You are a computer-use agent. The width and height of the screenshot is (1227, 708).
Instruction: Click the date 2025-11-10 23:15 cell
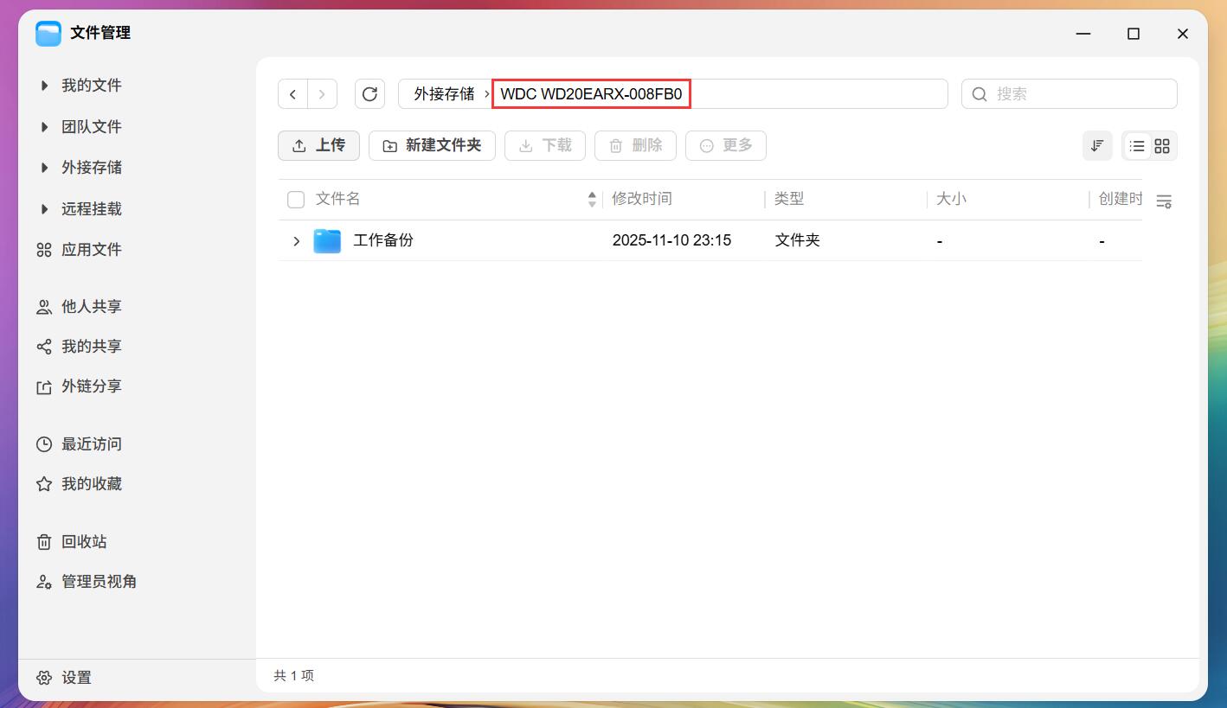pyautogui.click(x=671, y=240)
